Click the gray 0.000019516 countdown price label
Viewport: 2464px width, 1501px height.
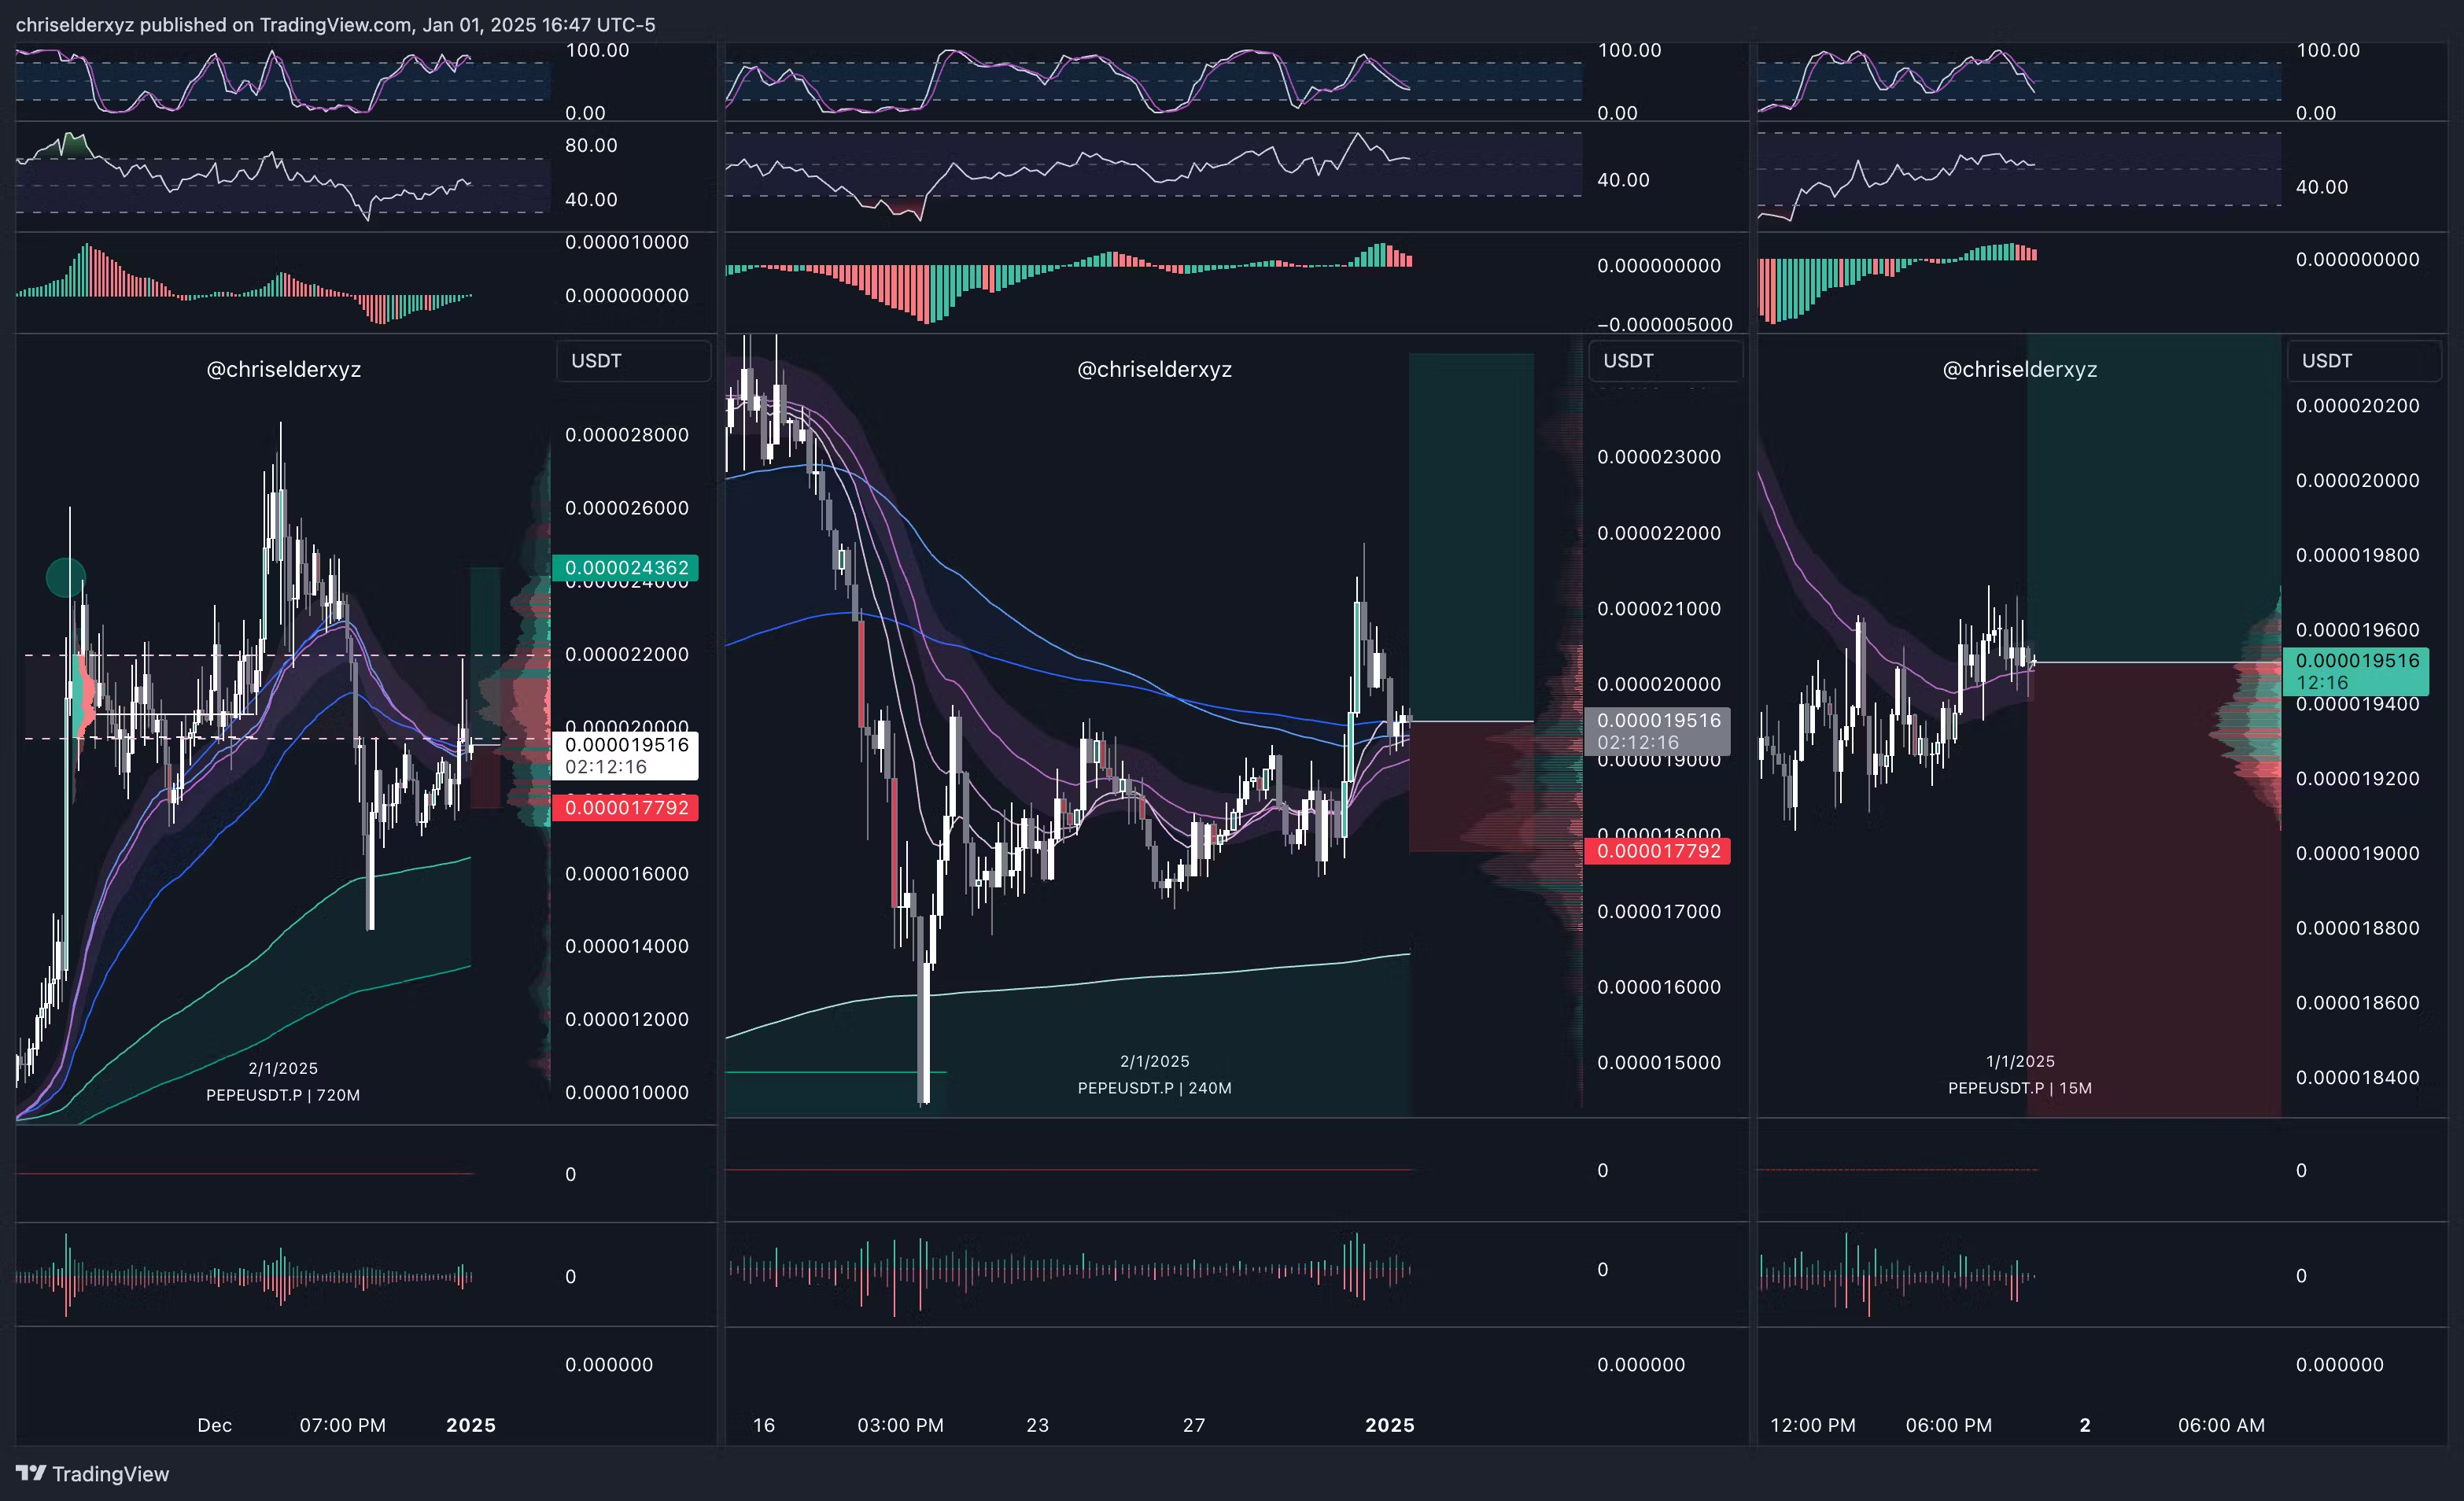click(x=1658, y=731)
